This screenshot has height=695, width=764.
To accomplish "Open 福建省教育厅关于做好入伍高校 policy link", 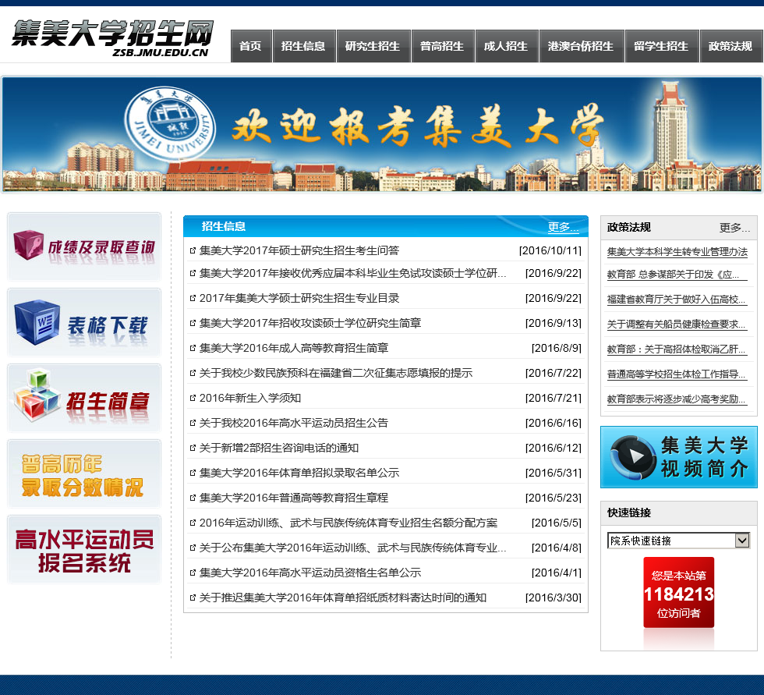I will click(677, 300).
